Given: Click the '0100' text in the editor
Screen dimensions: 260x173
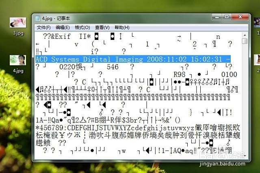Looking at the screenshot, I should [x=229, y=74].
